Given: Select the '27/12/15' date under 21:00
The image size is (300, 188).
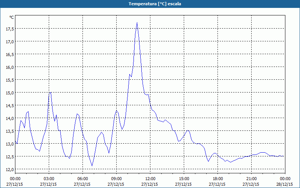Looking at the screenshot, I should [251, 184].
